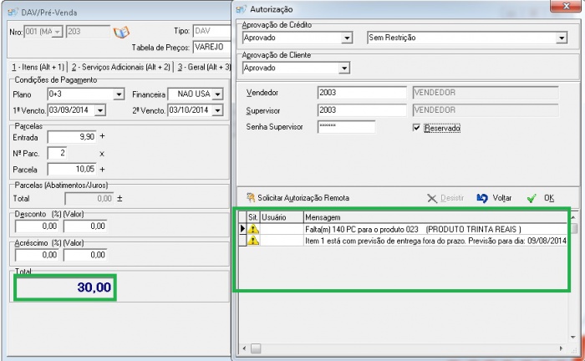Switch to the Serviços Adicionais tab
585x361 pixels.
point(120,66)
